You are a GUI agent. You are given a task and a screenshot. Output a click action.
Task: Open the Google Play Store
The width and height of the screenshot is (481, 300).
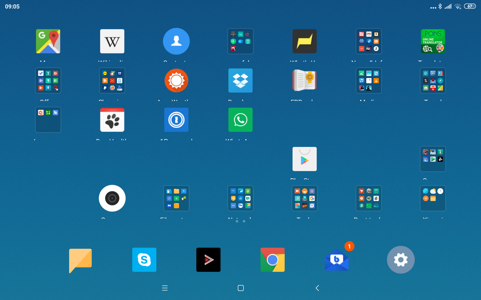(x=305, y=159)
